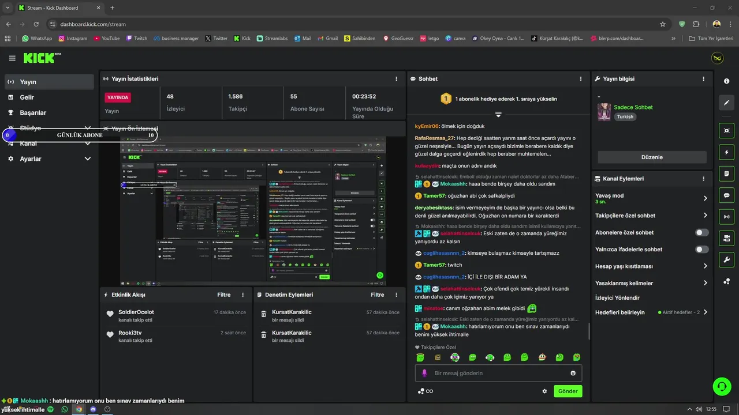This screenshot has height=415, width=739.
Task: Toggle Yalnızca ifadelerle sohbet switch
Action: pos(702,250)
